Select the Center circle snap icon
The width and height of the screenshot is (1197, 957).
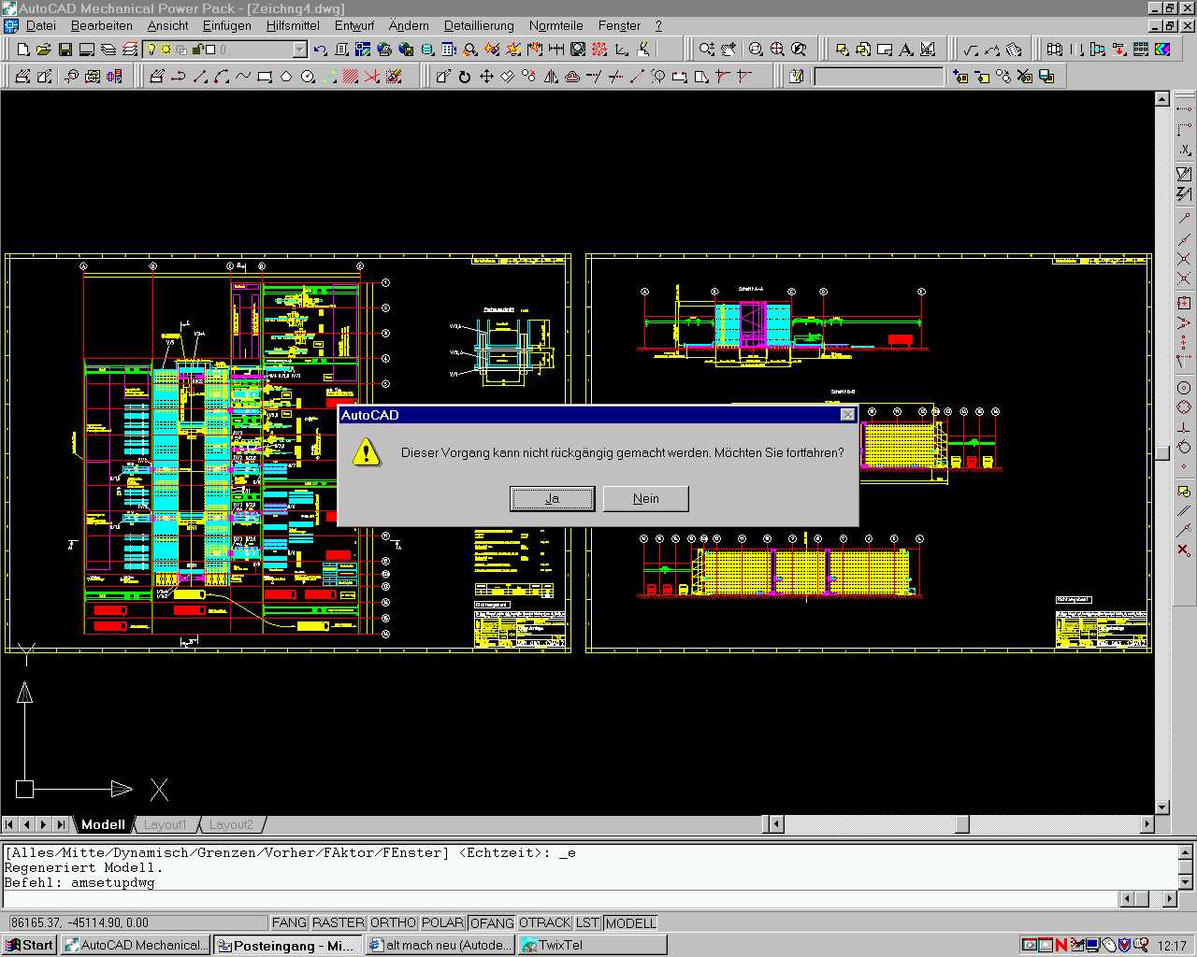click(x=1184, y=387)
